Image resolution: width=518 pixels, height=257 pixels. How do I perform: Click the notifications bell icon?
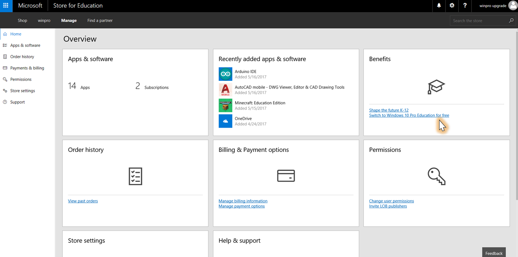[439, 6]
